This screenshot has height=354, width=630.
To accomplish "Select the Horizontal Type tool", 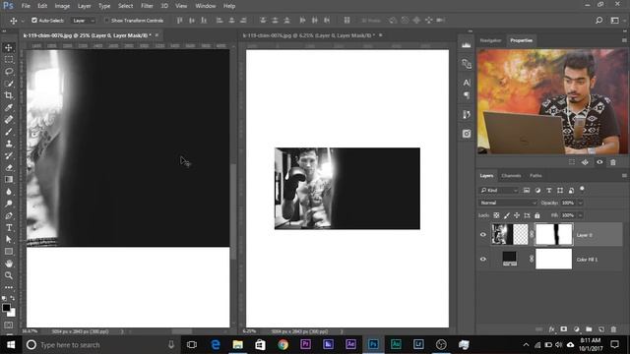I will (9, 227).
